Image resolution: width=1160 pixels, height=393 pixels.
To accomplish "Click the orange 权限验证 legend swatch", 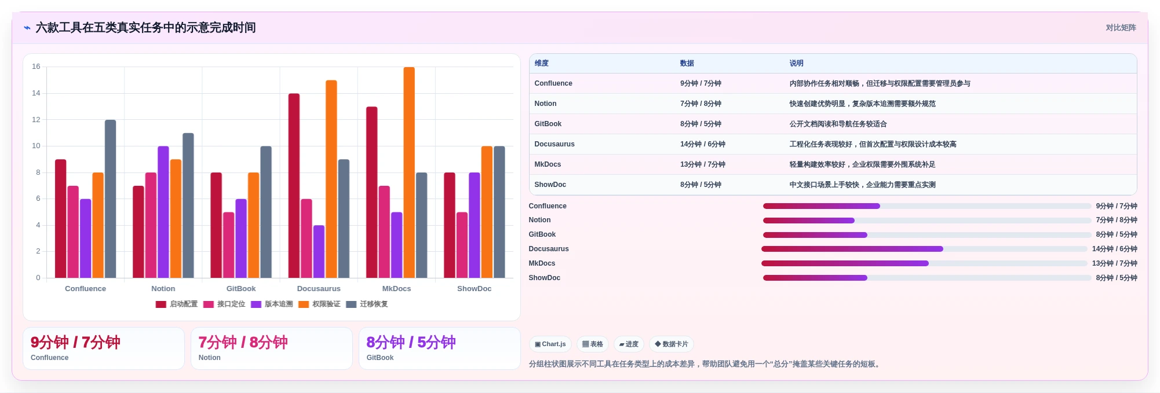I will (304, 304).
